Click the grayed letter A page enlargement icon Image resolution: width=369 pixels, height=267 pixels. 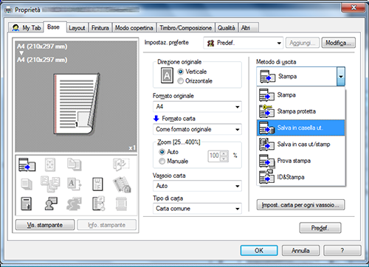pyautogui.click(x=74, y=184)
